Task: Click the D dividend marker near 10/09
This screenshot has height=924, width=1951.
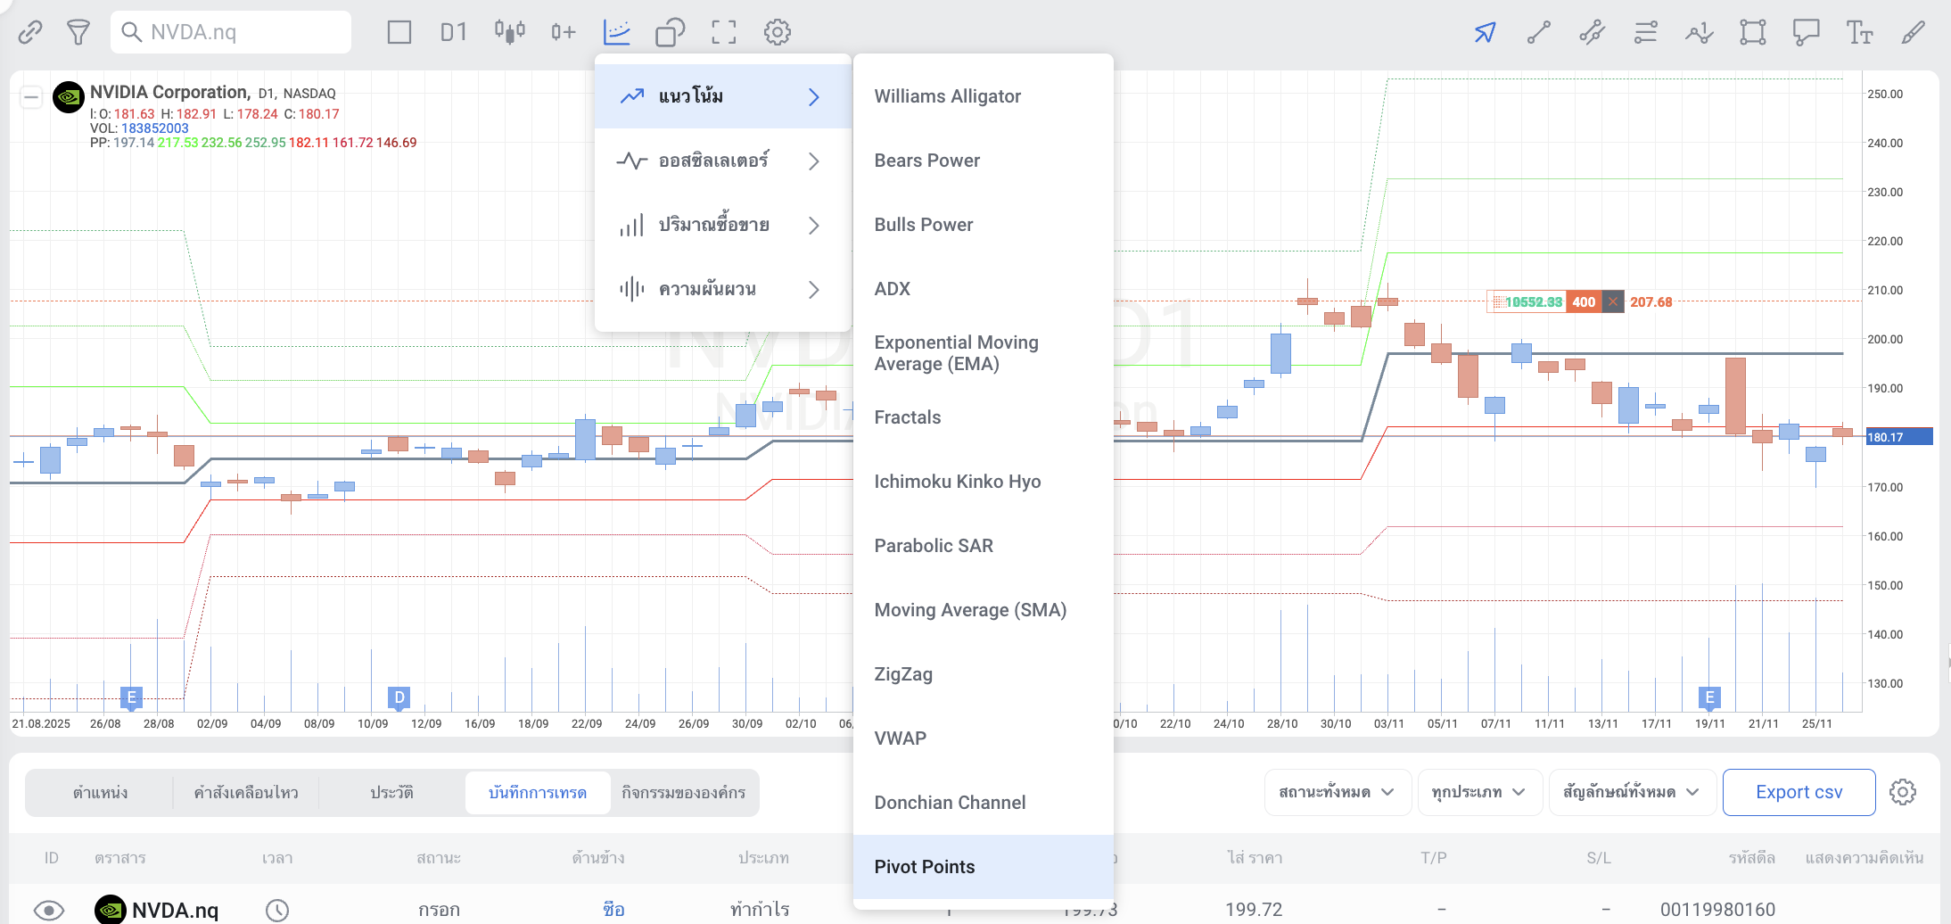Action: (x=399, y=697)
